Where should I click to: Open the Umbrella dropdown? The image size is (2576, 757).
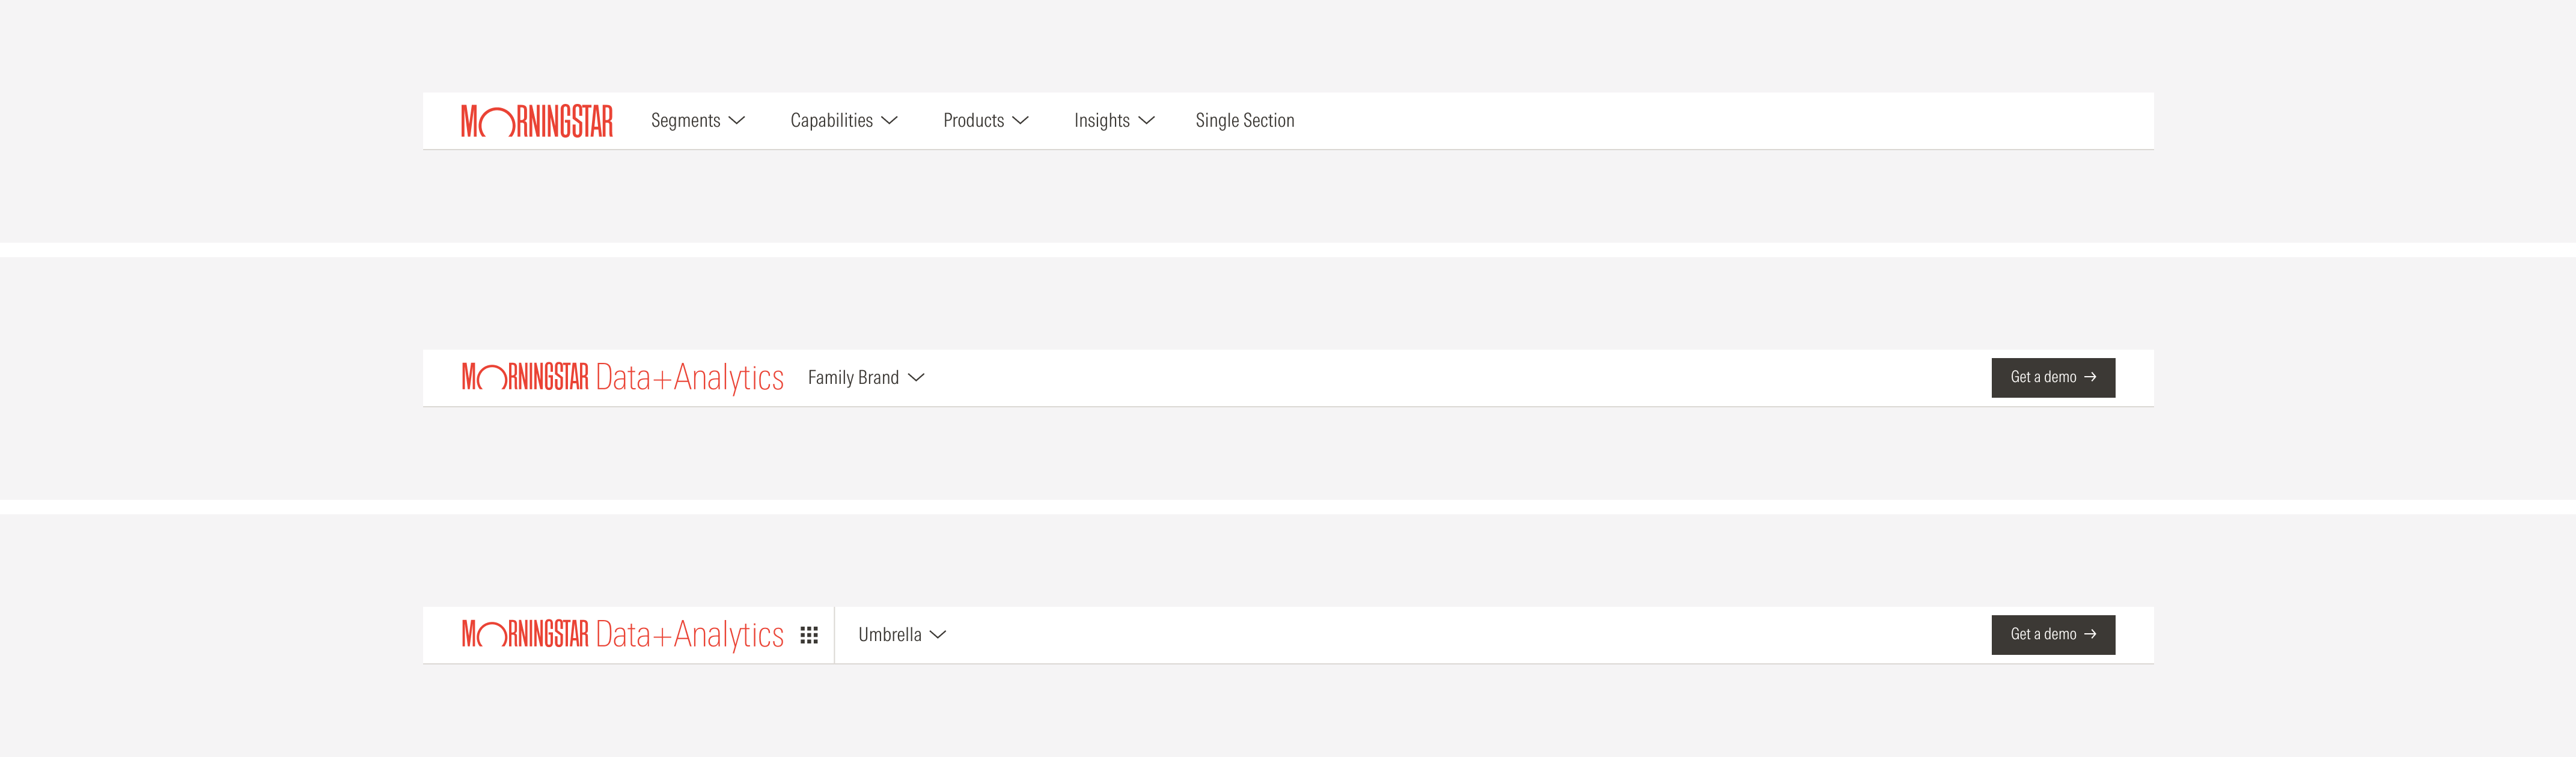(900, 634)
